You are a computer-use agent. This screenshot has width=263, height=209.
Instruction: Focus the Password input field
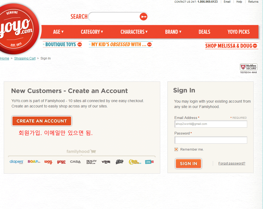point(211,140)
